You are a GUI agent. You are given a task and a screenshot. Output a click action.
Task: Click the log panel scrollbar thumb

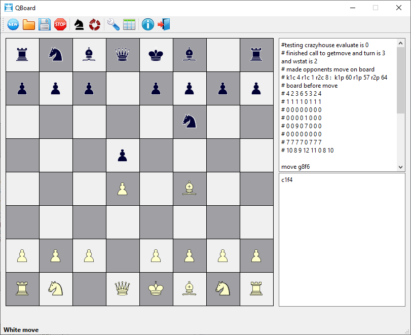pos(400,81)
